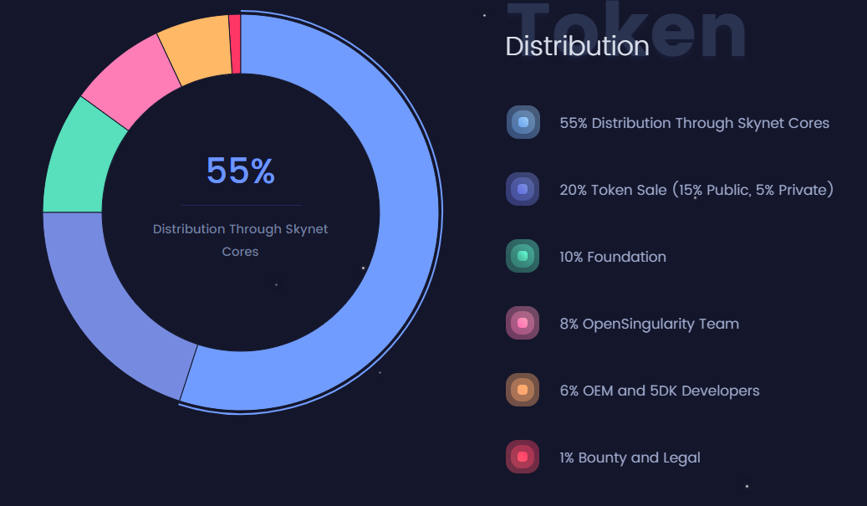The image size is (867, 506).
Task: Click the indigo Token Sale legend icon
Action: (523, 189)
